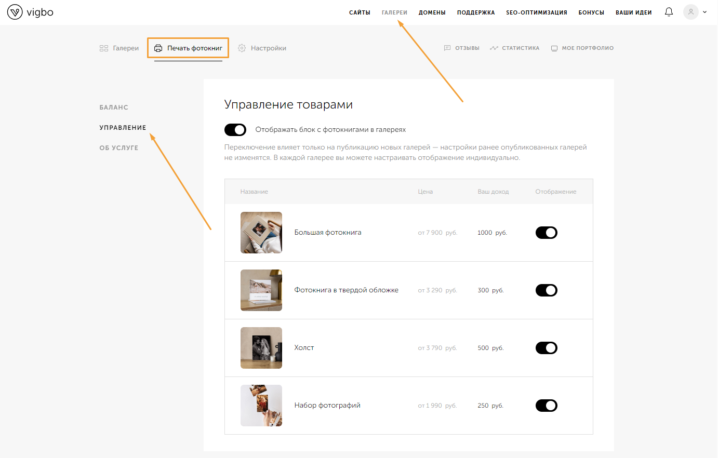This screenshot has height=458, width=718.
Task: Click price от 1 990 руб.
Action: 437,406
